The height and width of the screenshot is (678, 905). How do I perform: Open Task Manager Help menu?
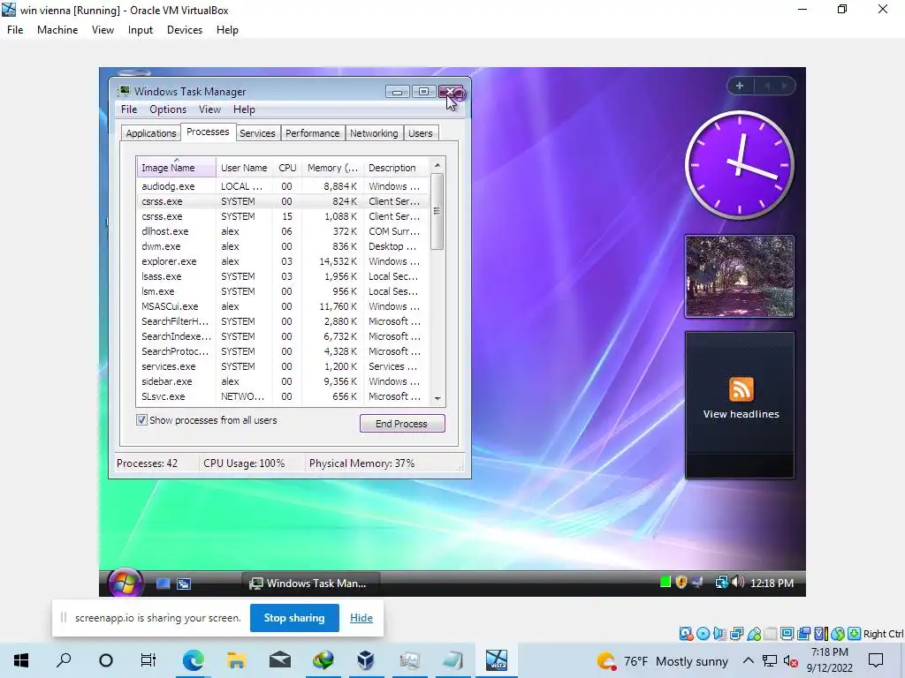click(x=244, y=109)
